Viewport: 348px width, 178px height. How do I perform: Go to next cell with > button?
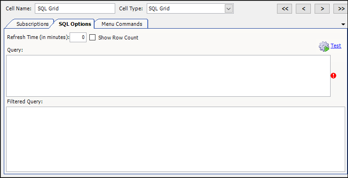coord(322,9)
